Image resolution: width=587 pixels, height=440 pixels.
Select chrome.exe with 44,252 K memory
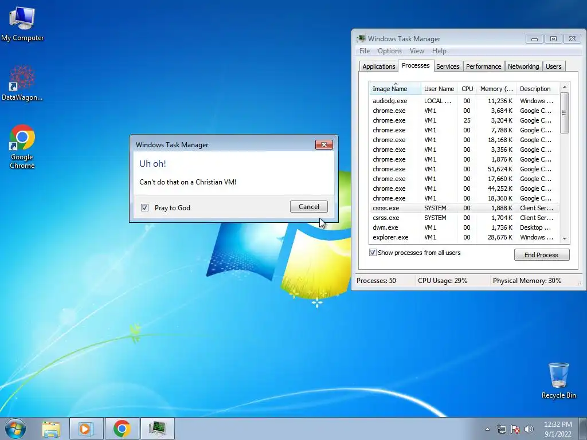(464, 188)
